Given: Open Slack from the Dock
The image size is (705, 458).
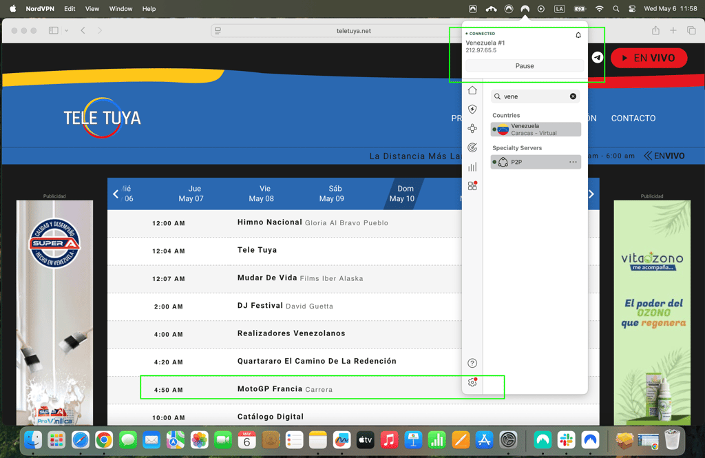Looking at the screenshot, I should pos(566,440).
